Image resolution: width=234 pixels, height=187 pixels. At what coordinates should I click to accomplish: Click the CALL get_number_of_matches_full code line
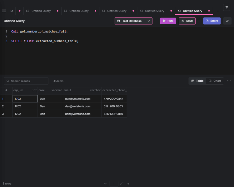coord(39,31)
